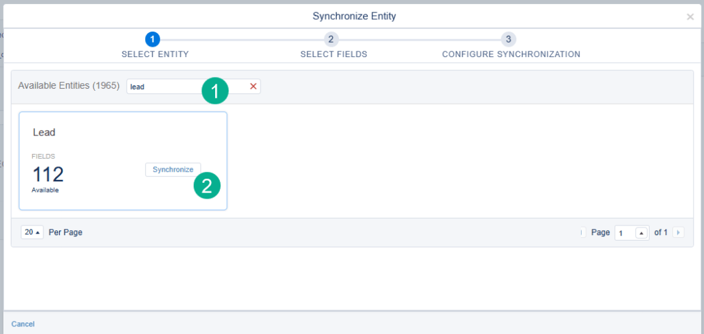Viewport: 704px width, 334px height.
Task: Go to the Select Fields step
Action: (333, 54)
